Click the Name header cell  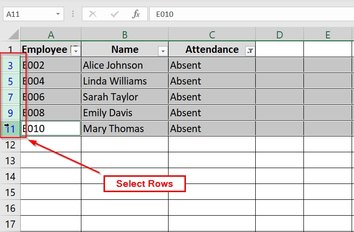[125, 49]
